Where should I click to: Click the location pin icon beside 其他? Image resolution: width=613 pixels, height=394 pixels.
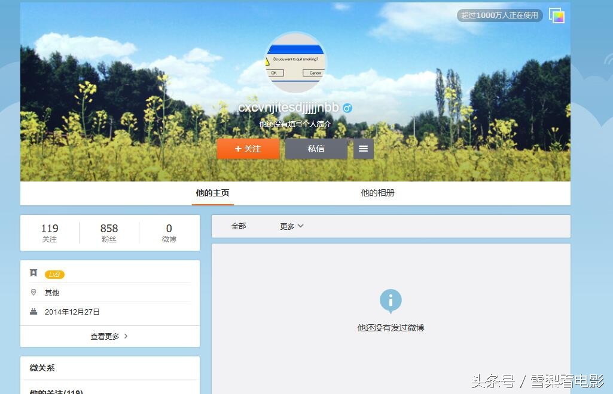(x=33, y=293)
